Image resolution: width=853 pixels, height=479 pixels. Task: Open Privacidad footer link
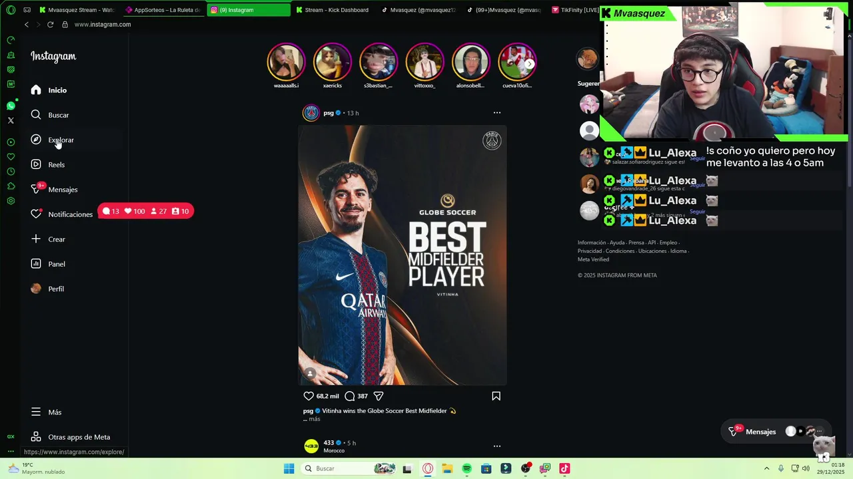[x=590, y=251]
